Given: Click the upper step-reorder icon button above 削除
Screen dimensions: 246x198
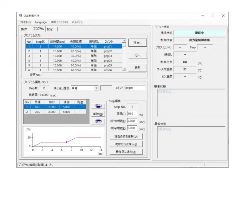Looking at the screenshot, I should pos(98,106).
